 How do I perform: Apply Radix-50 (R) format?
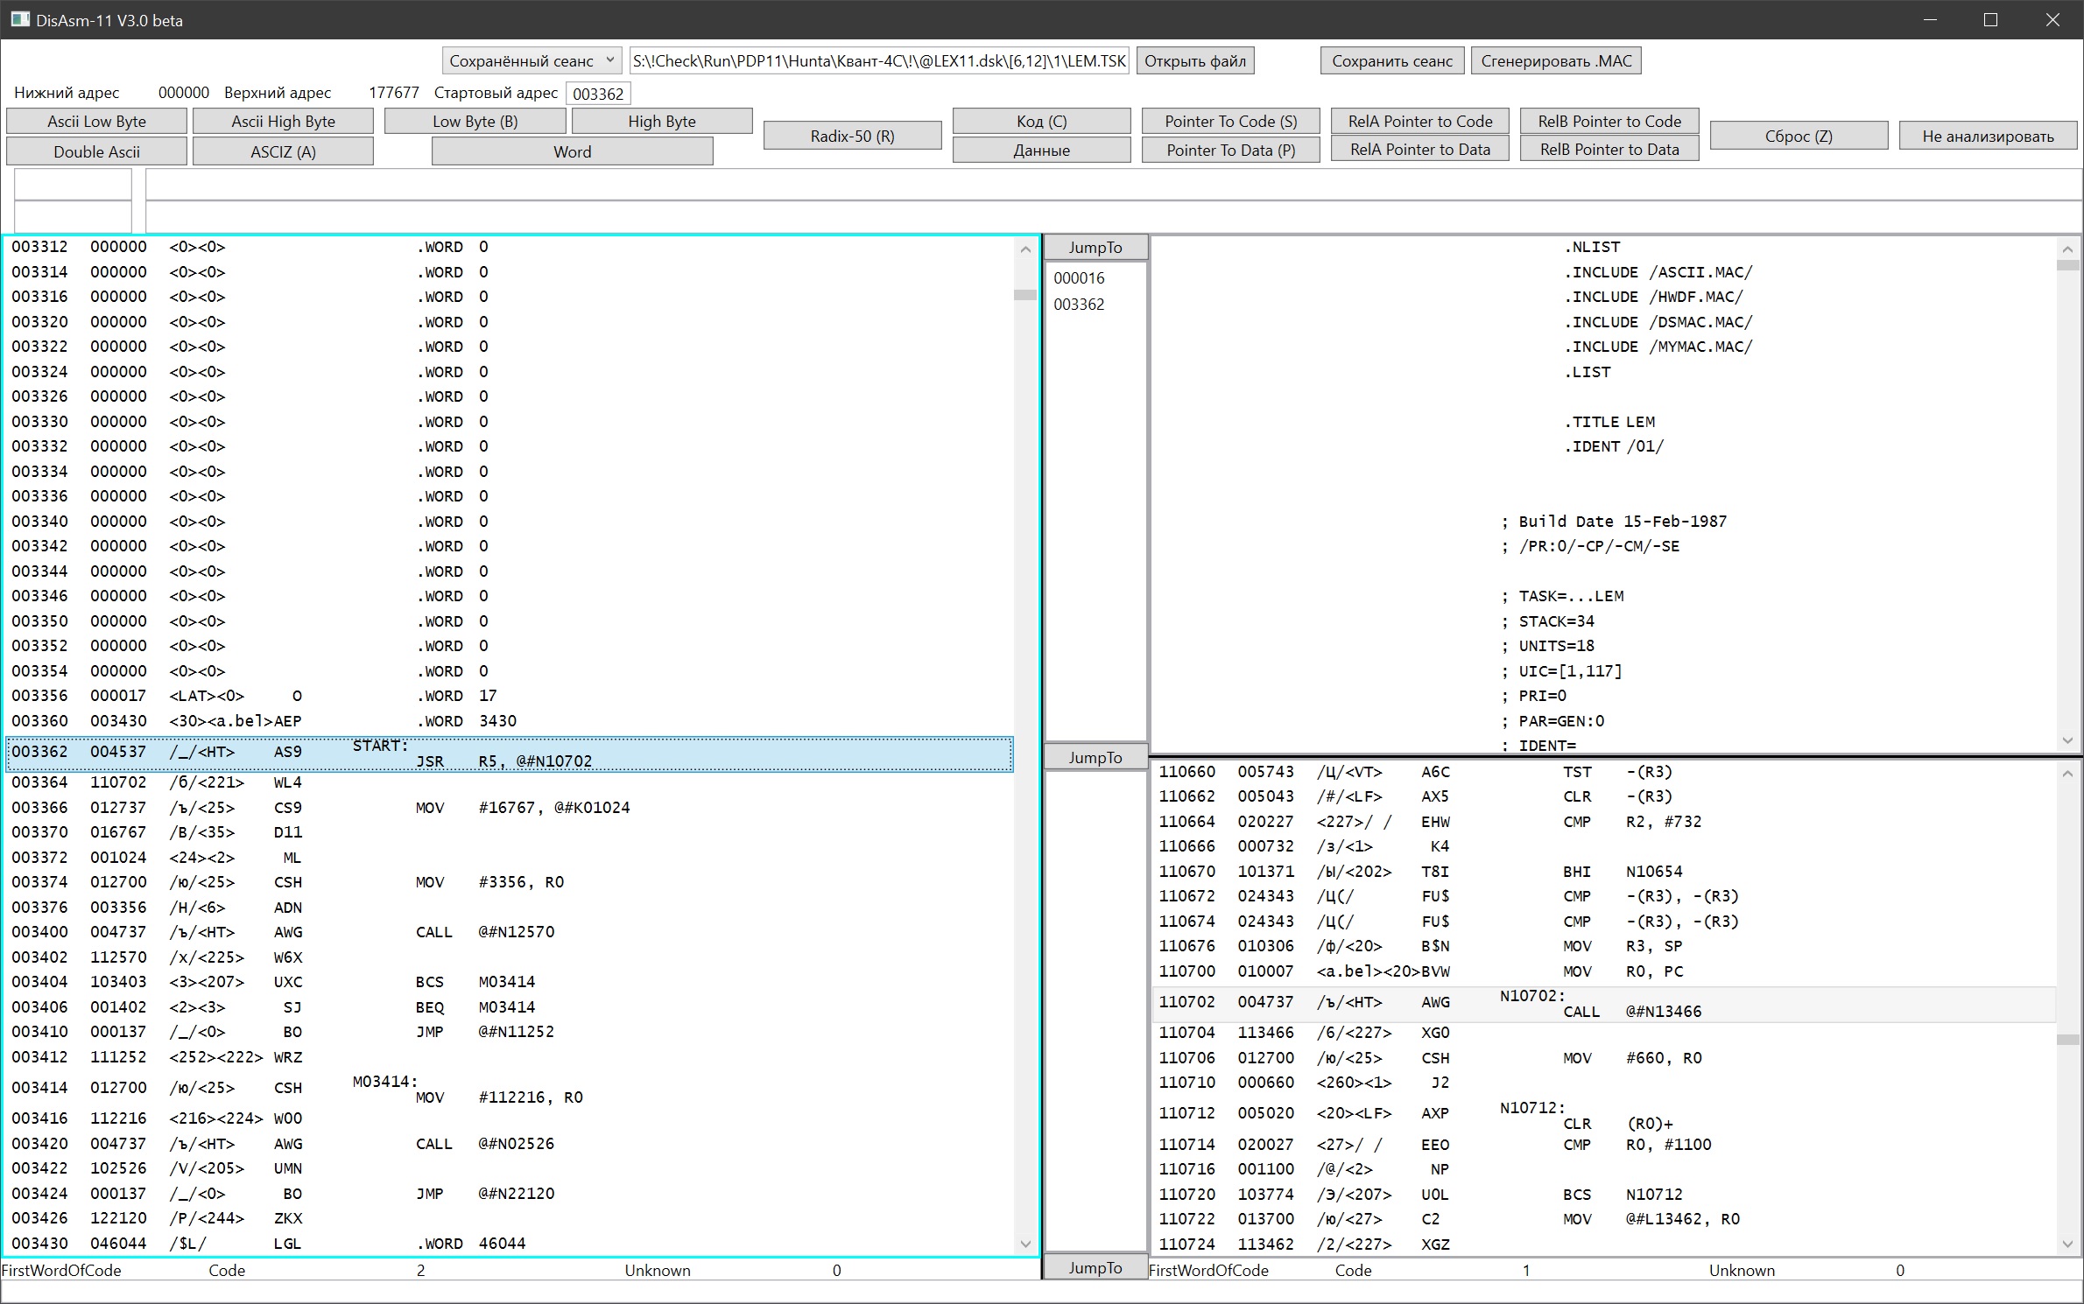[x=852, y=137]
